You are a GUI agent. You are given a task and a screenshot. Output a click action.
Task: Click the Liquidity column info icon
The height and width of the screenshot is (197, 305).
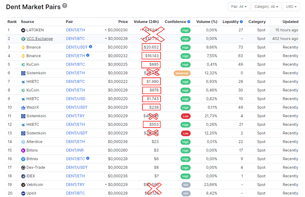241,22
